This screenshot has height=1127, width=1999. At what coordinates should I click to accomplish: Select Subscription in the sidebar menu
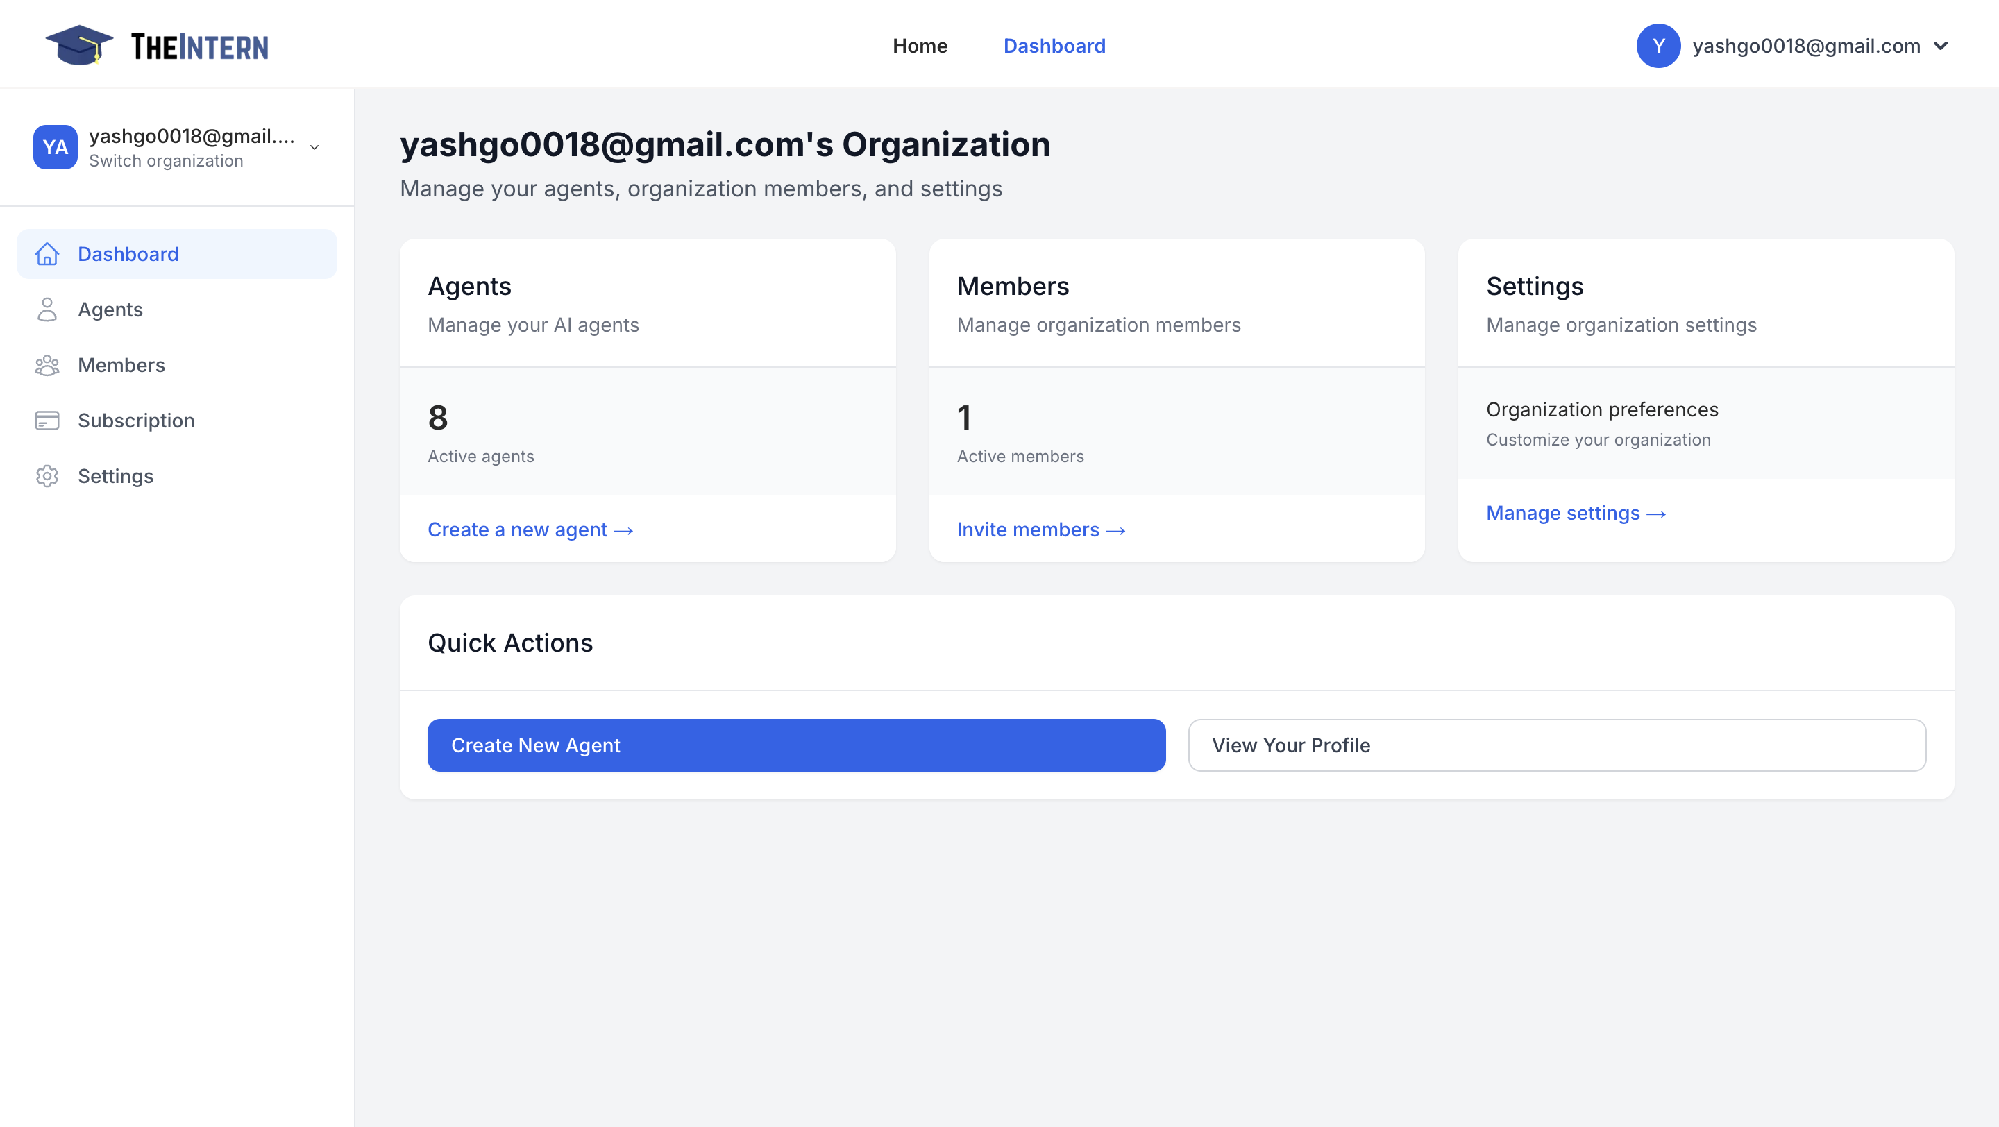point(136,421)
